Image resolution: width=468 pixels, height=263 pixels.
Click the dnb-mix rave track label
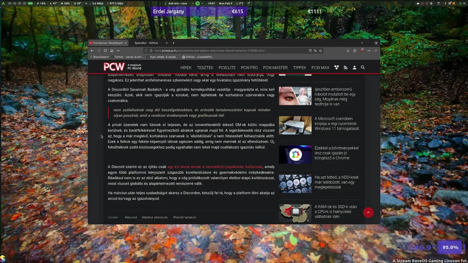[178, 3]
